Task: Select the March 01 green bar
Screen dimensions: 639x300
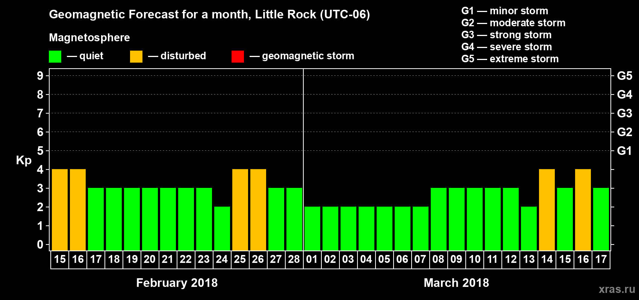Action: (312, 228)
